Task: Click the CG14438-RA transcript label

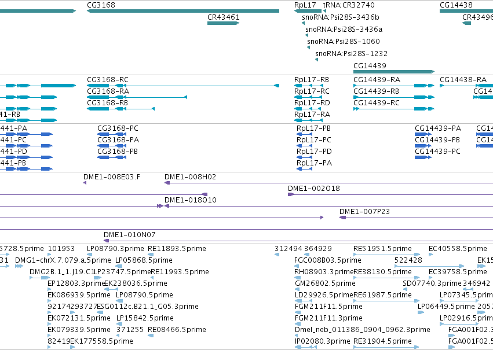Action: coord(463,80)
